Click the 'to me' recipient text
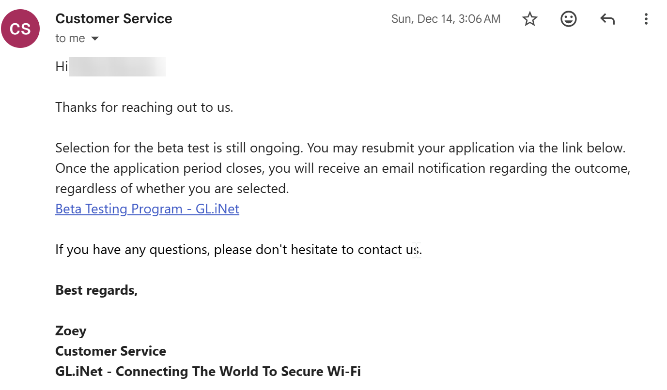 70,39
